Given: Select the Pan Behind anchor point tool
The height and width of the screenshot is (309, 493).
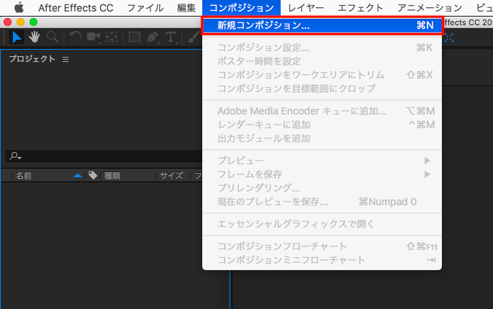Looking at the screenshot, I should (x=112, y=37).
